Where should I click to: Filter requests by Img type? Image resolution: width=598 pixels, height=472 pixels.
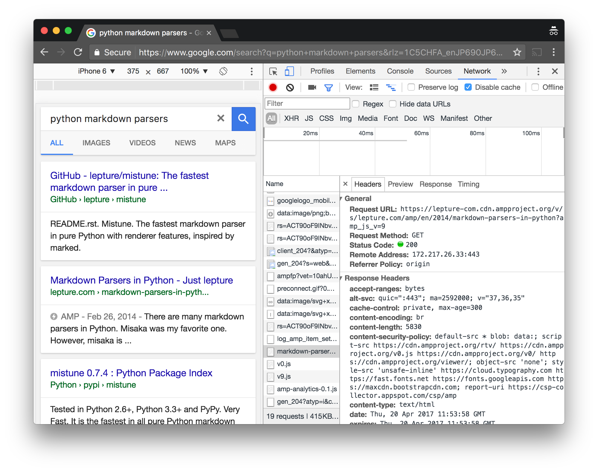pyautogui.click(x=345, y=118)
